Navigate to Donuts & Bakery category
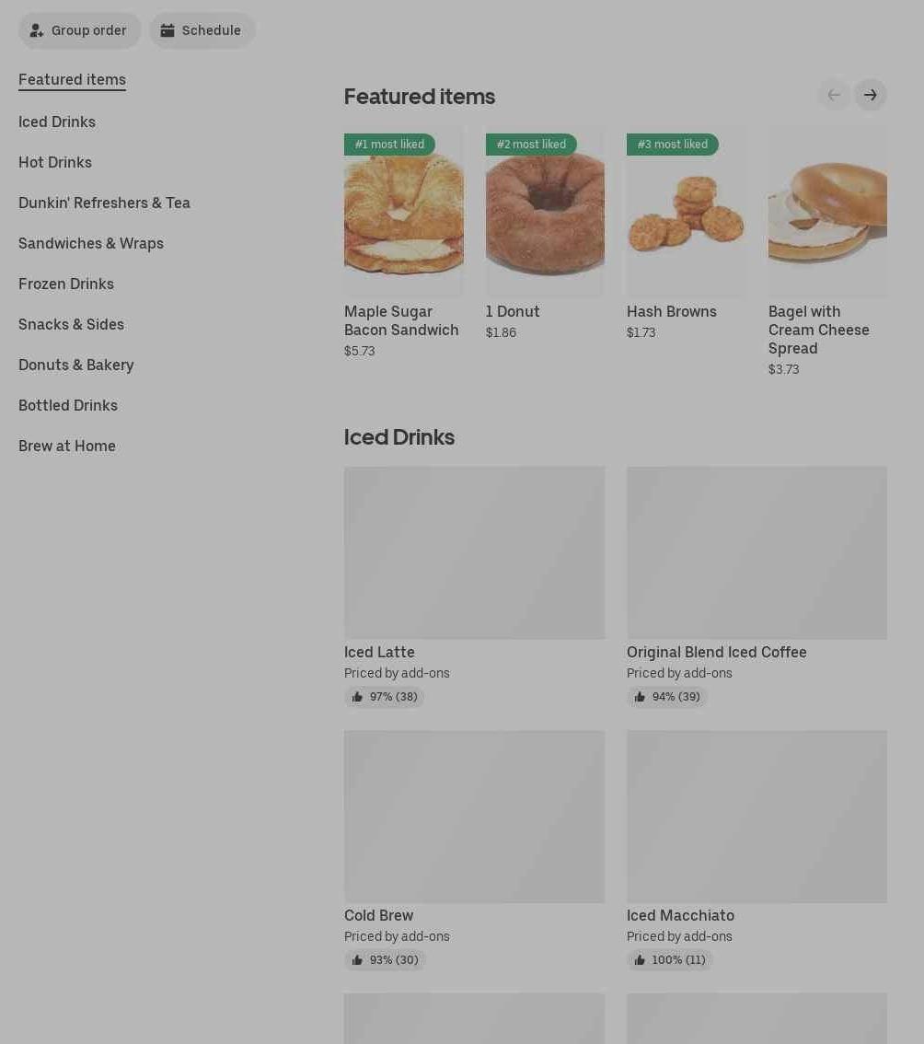The height and width of the screenshot is (1044, 924). pyautogui.click(x=75, y=365)
